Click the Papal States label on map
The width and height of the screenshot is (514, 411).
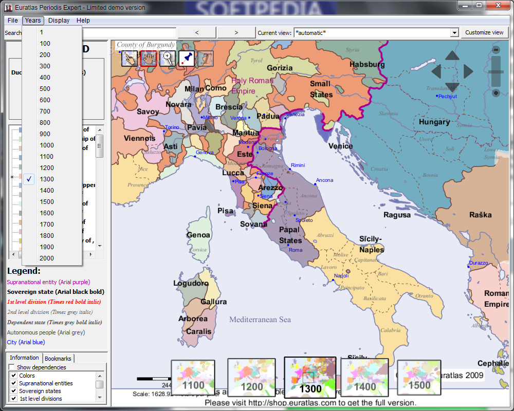pos(290,235)
